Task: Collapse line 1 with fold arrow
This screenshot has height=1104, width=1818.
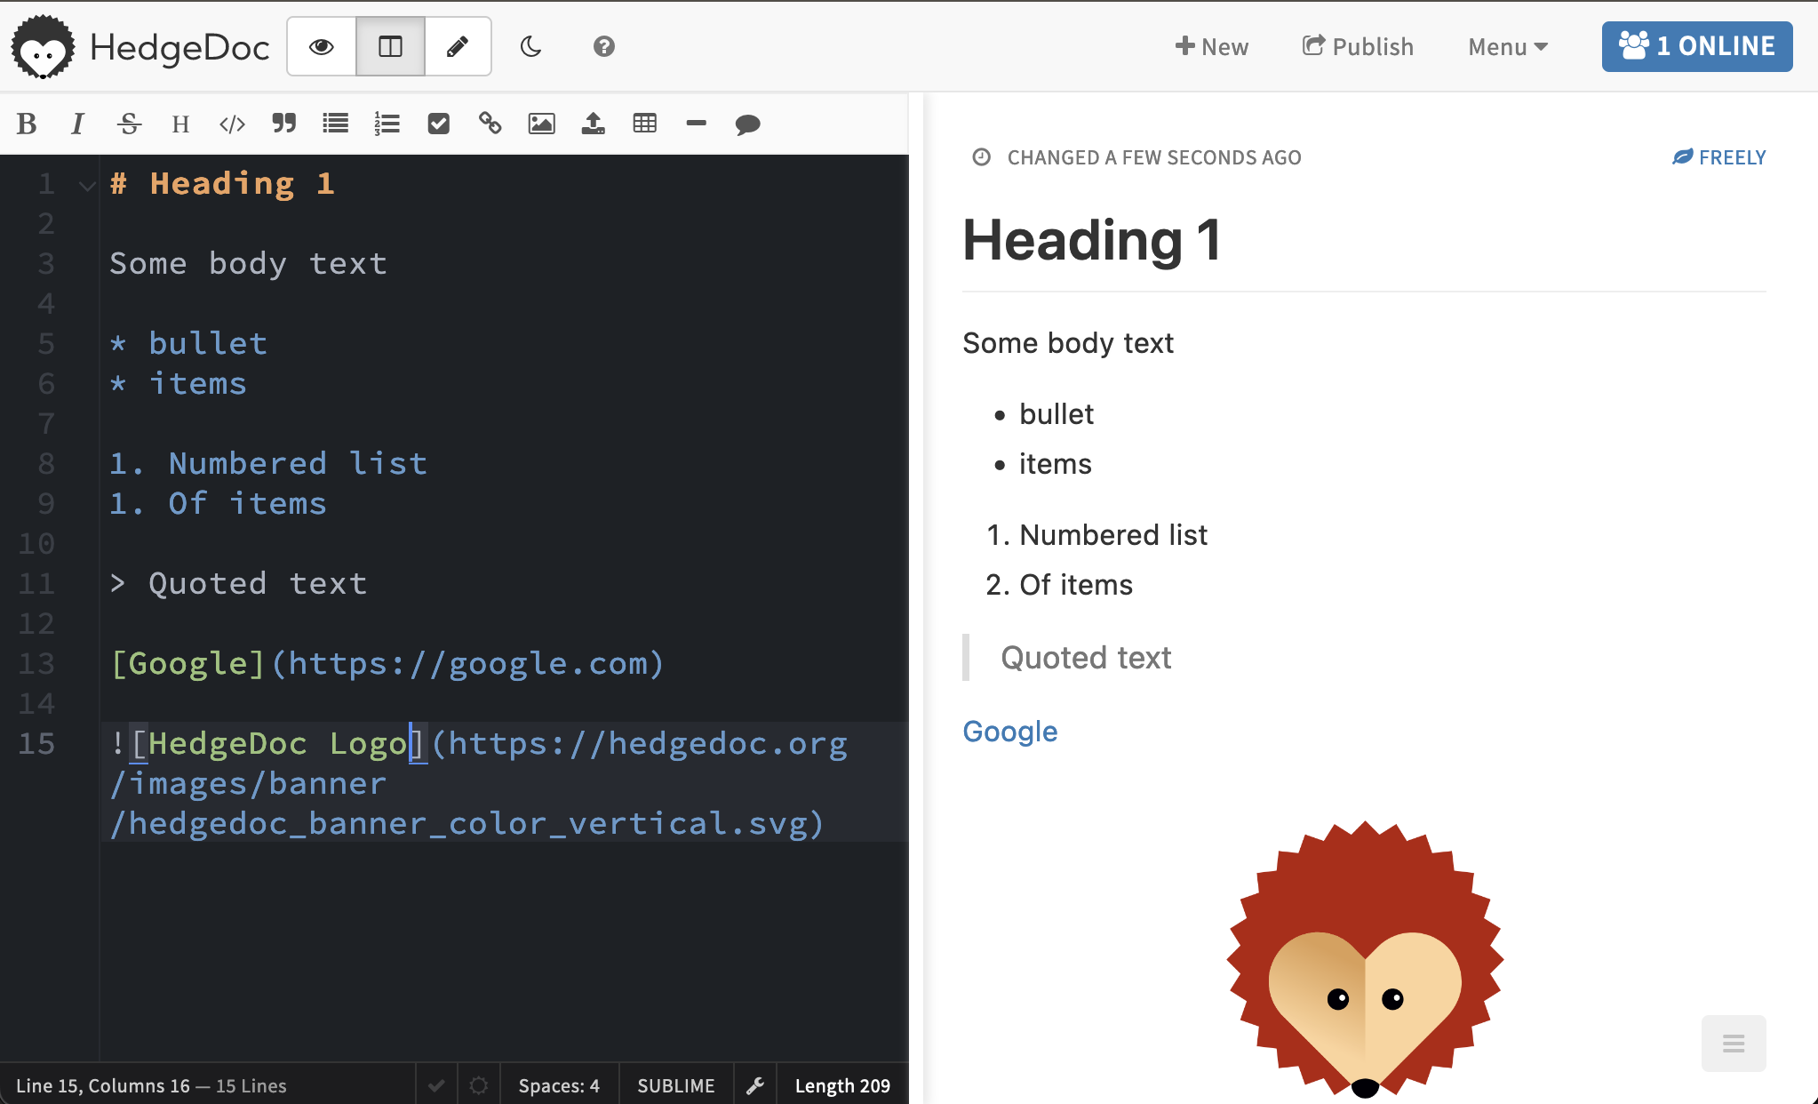Action: (x=84, y=182)
